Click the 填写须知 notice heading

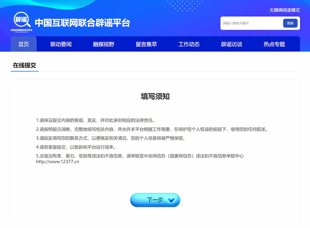155,96
